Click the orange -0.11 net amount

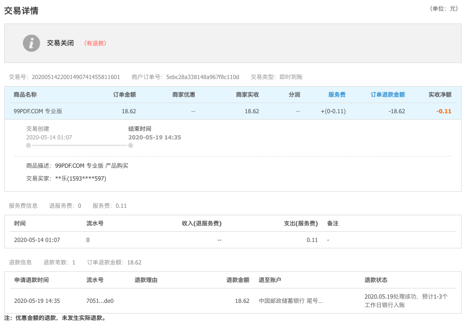[x=444, y=111]
